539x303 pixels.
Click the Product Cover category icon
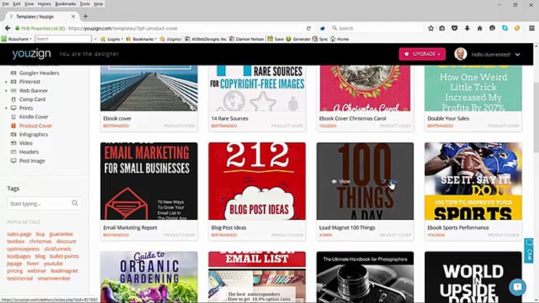coord(13,126)
